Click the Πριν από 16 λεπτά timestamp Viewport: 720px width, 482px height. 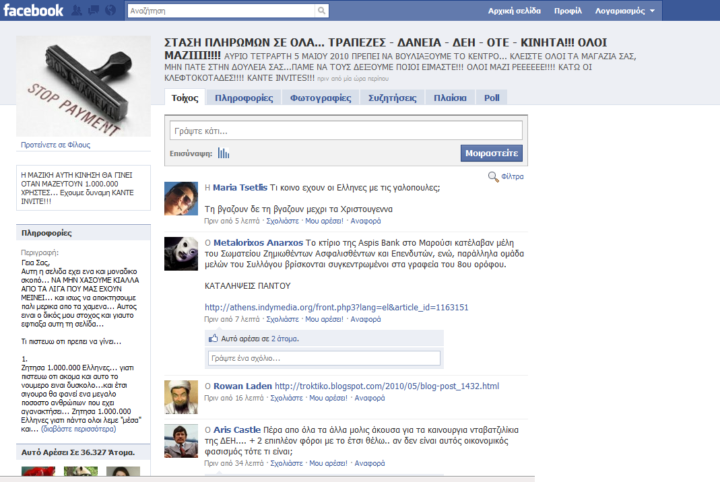coord(234,399)
